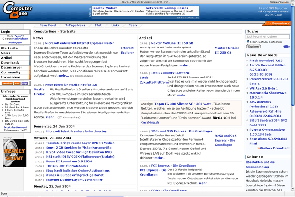Click the ComputerBase logo
Image resolution: width=295 pixels, height=197 pixels.
pos(18,10)
